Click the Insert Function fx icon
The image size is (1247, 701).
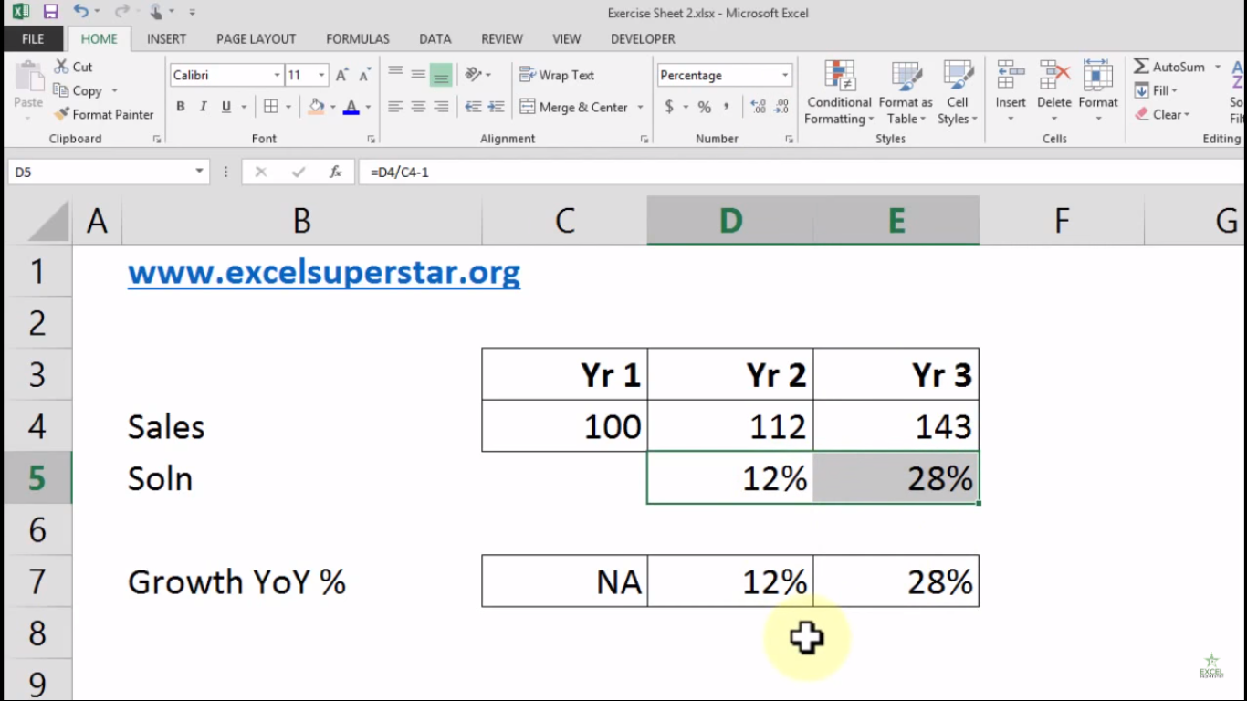(x=335, y=172)
